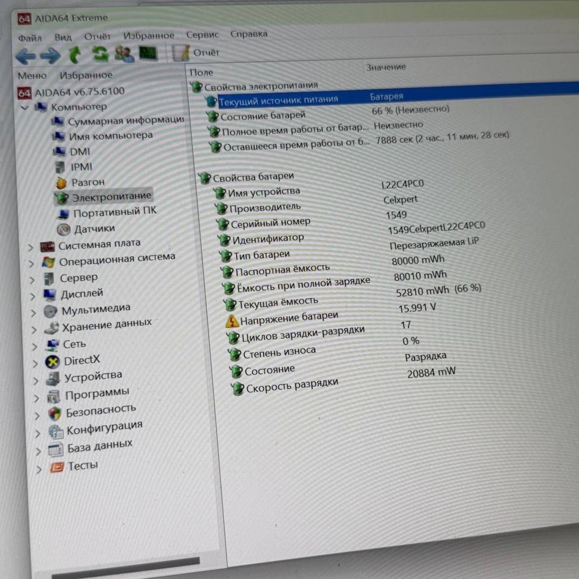Image resolution: width=579 pixels, height=579 pixels.
Task: Switch to the Избранное tab in sidebar
Action: [x=86, y=75]
